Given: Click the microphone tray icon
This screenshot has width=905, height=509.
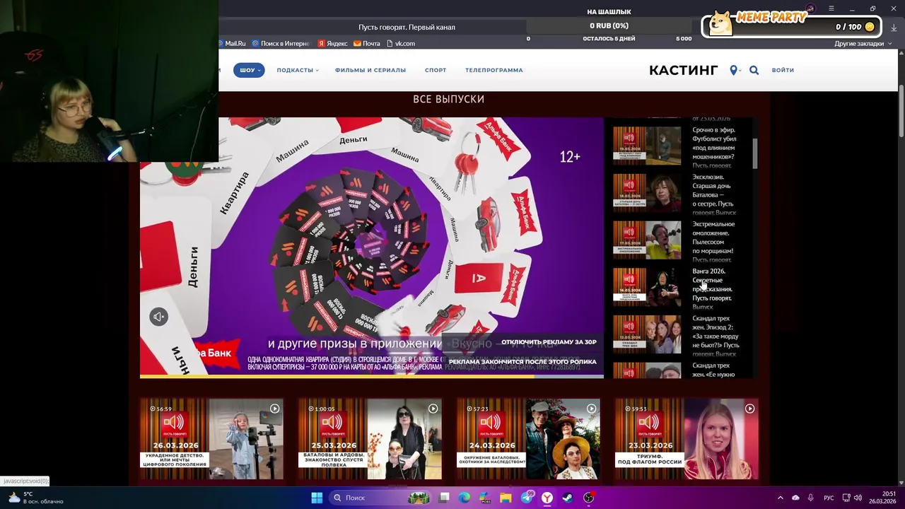Looking at the screenshot, I should pyautogui.click(x=810, y=498).
